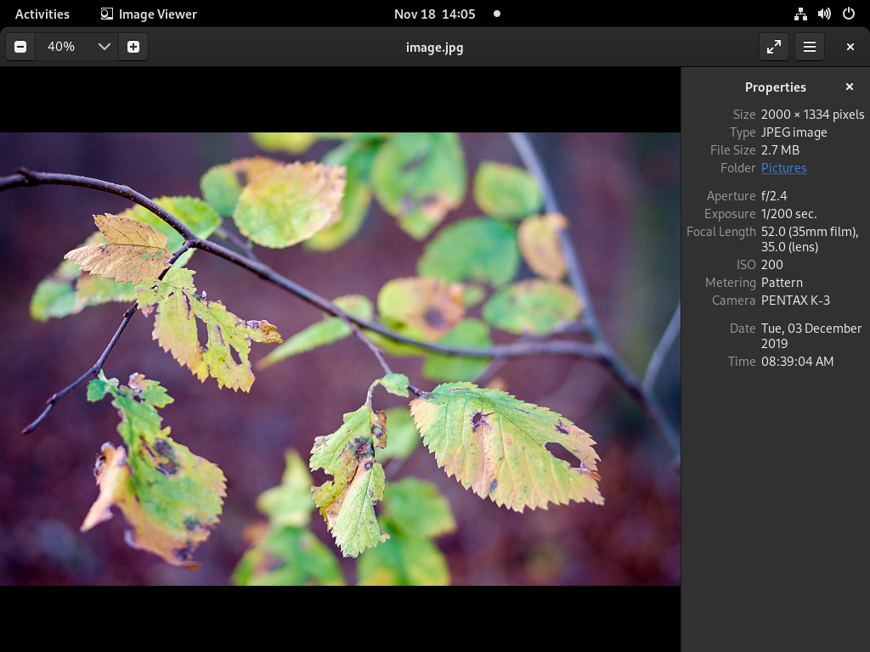Click the image.jpg title text

click(434, 48)
